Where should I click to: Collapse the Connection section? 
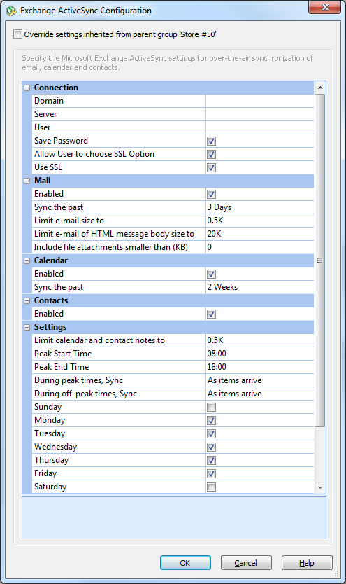(x=27, y=88)
